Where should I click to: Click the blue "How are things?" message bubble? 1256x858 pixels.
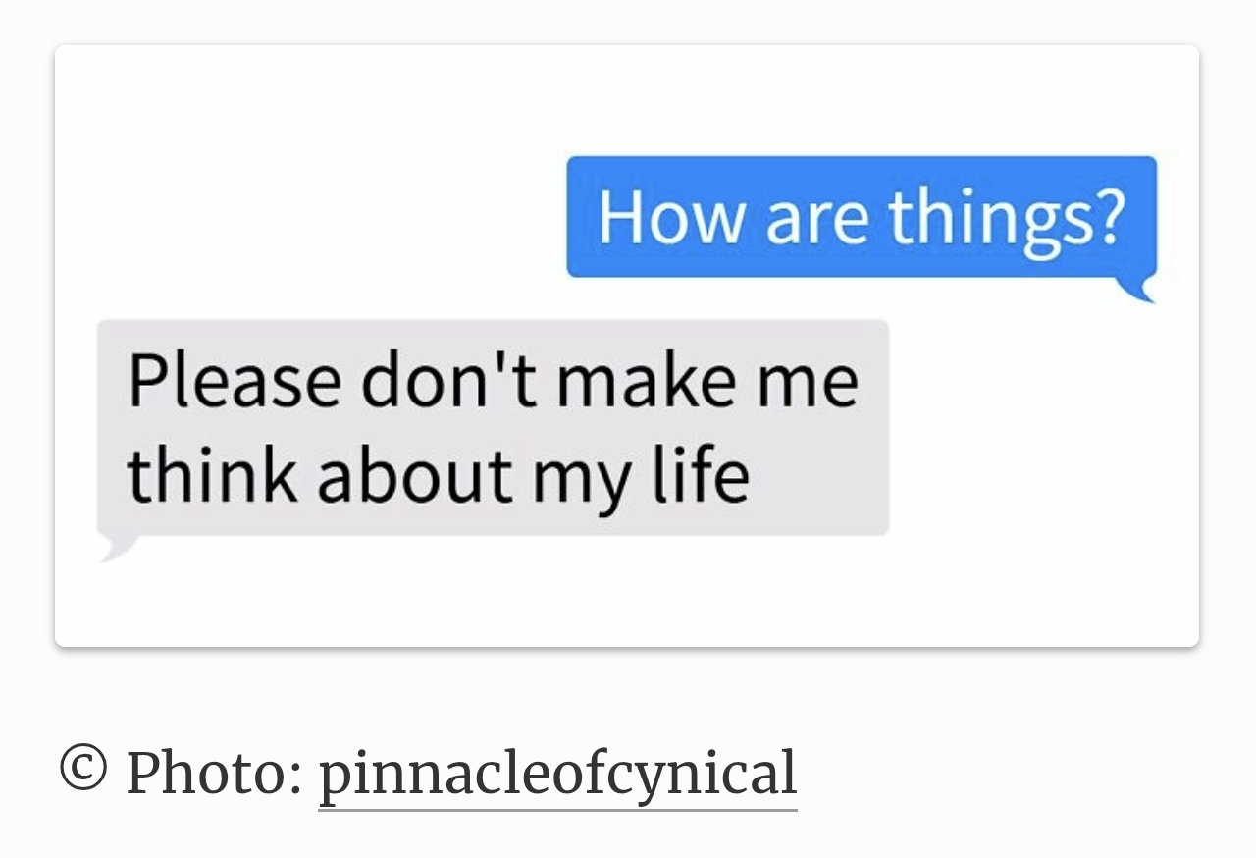862,216
